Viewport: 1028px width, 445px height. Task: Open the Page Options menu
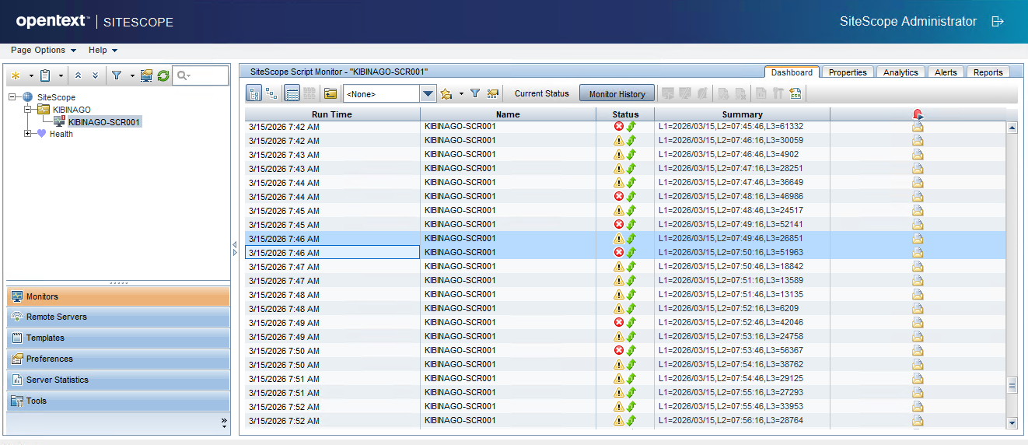[44, 50]
